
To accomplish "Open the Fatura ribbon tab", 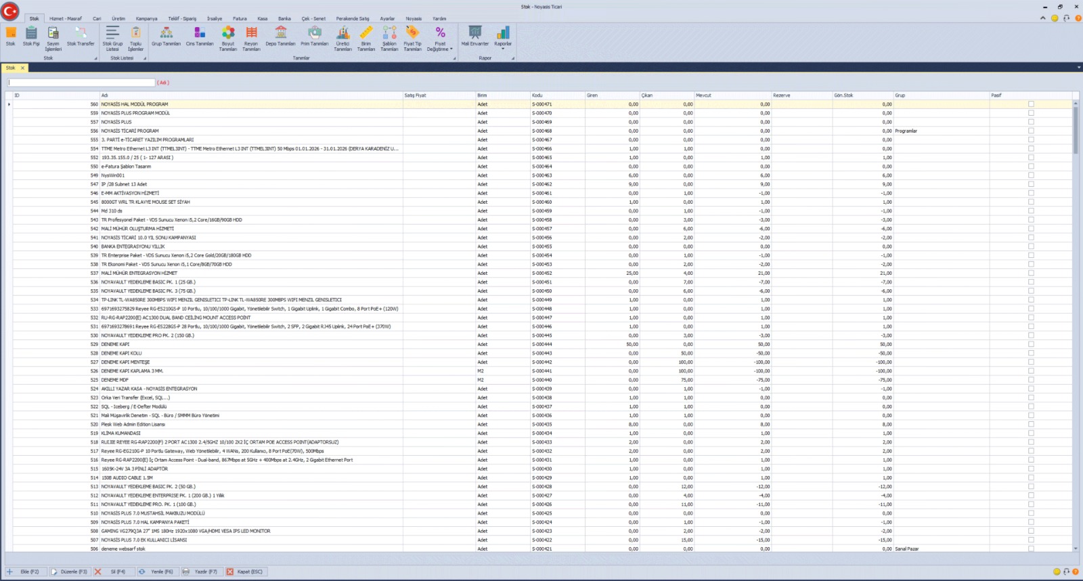I will click(240, 19).
